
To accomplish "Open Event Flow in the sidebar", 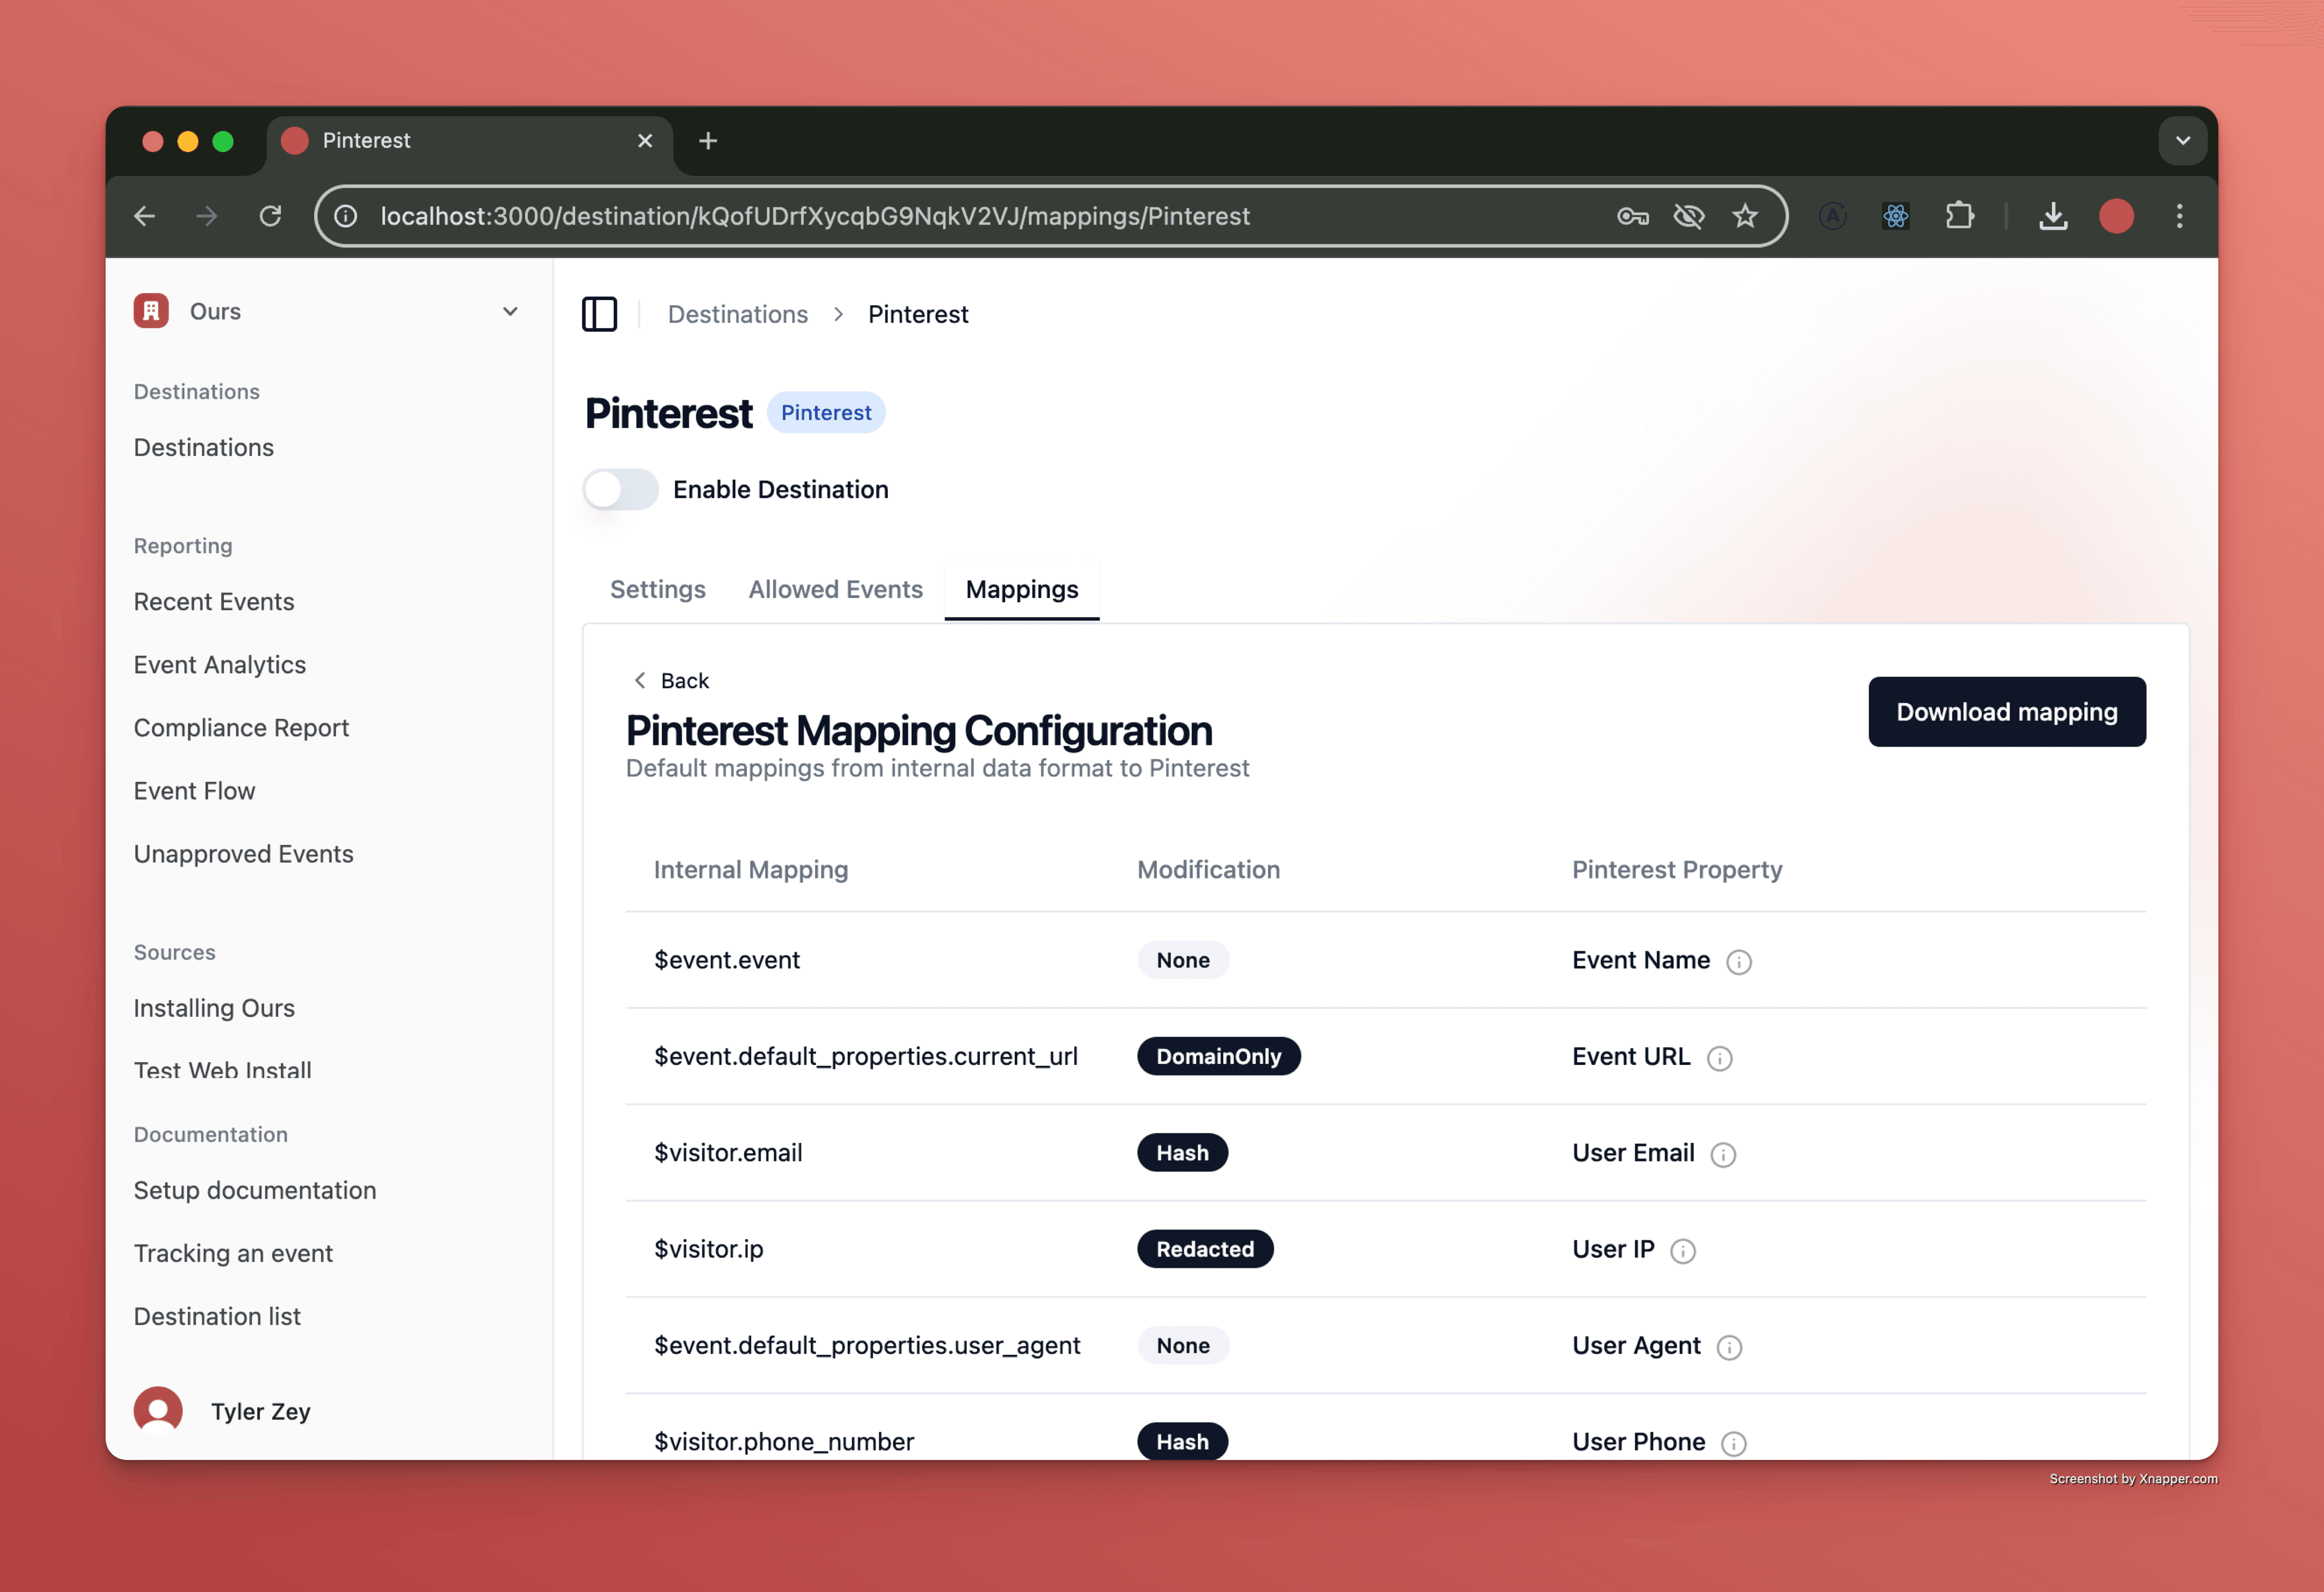I will point(194,790).
